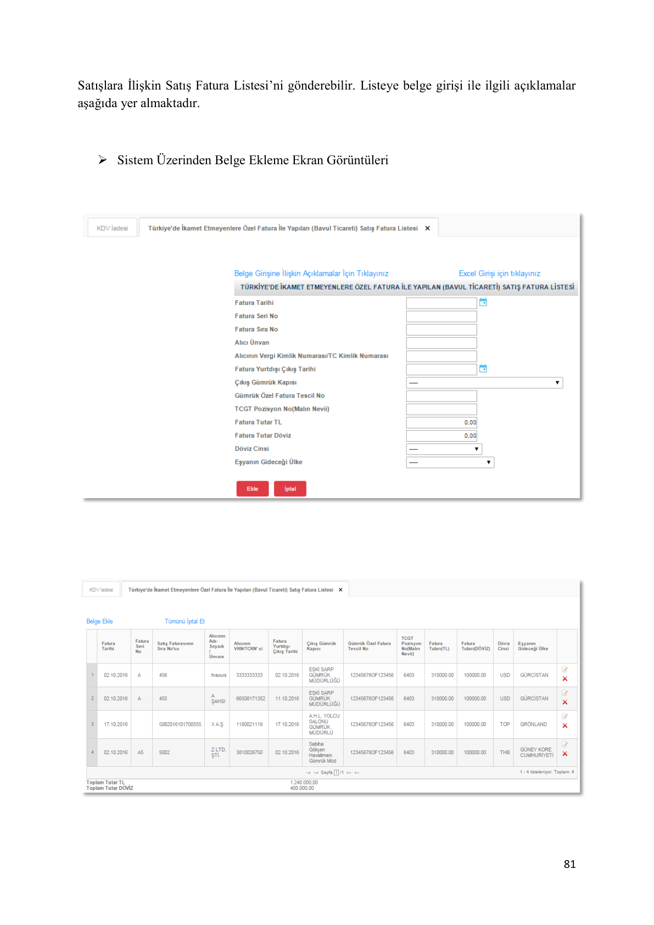Expand the Çıkış Gümrük Kapısı dropdown

[x=484, y=383]
